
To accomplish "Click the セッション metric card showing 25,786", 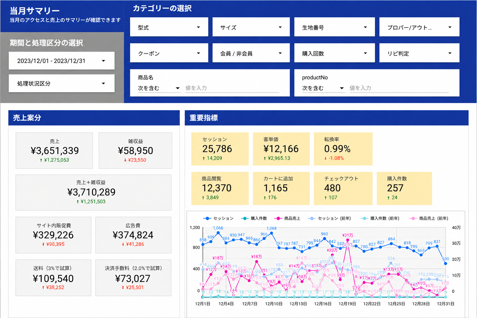I will pyautogui.click(x=220, y=149).
